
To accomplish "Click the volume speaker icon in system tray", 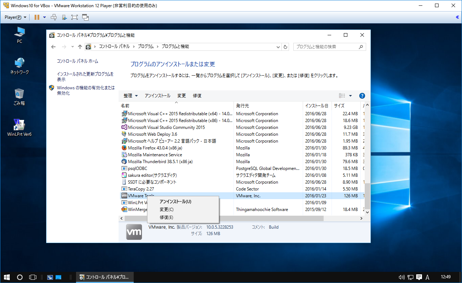I will click(x=402, y=277).
